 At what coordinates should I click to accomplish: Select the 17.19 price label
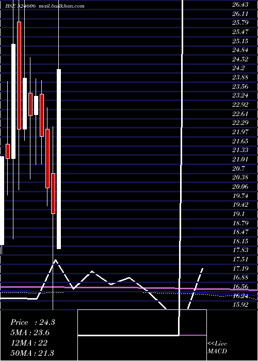pyautogui.click(x=240, y=269)
